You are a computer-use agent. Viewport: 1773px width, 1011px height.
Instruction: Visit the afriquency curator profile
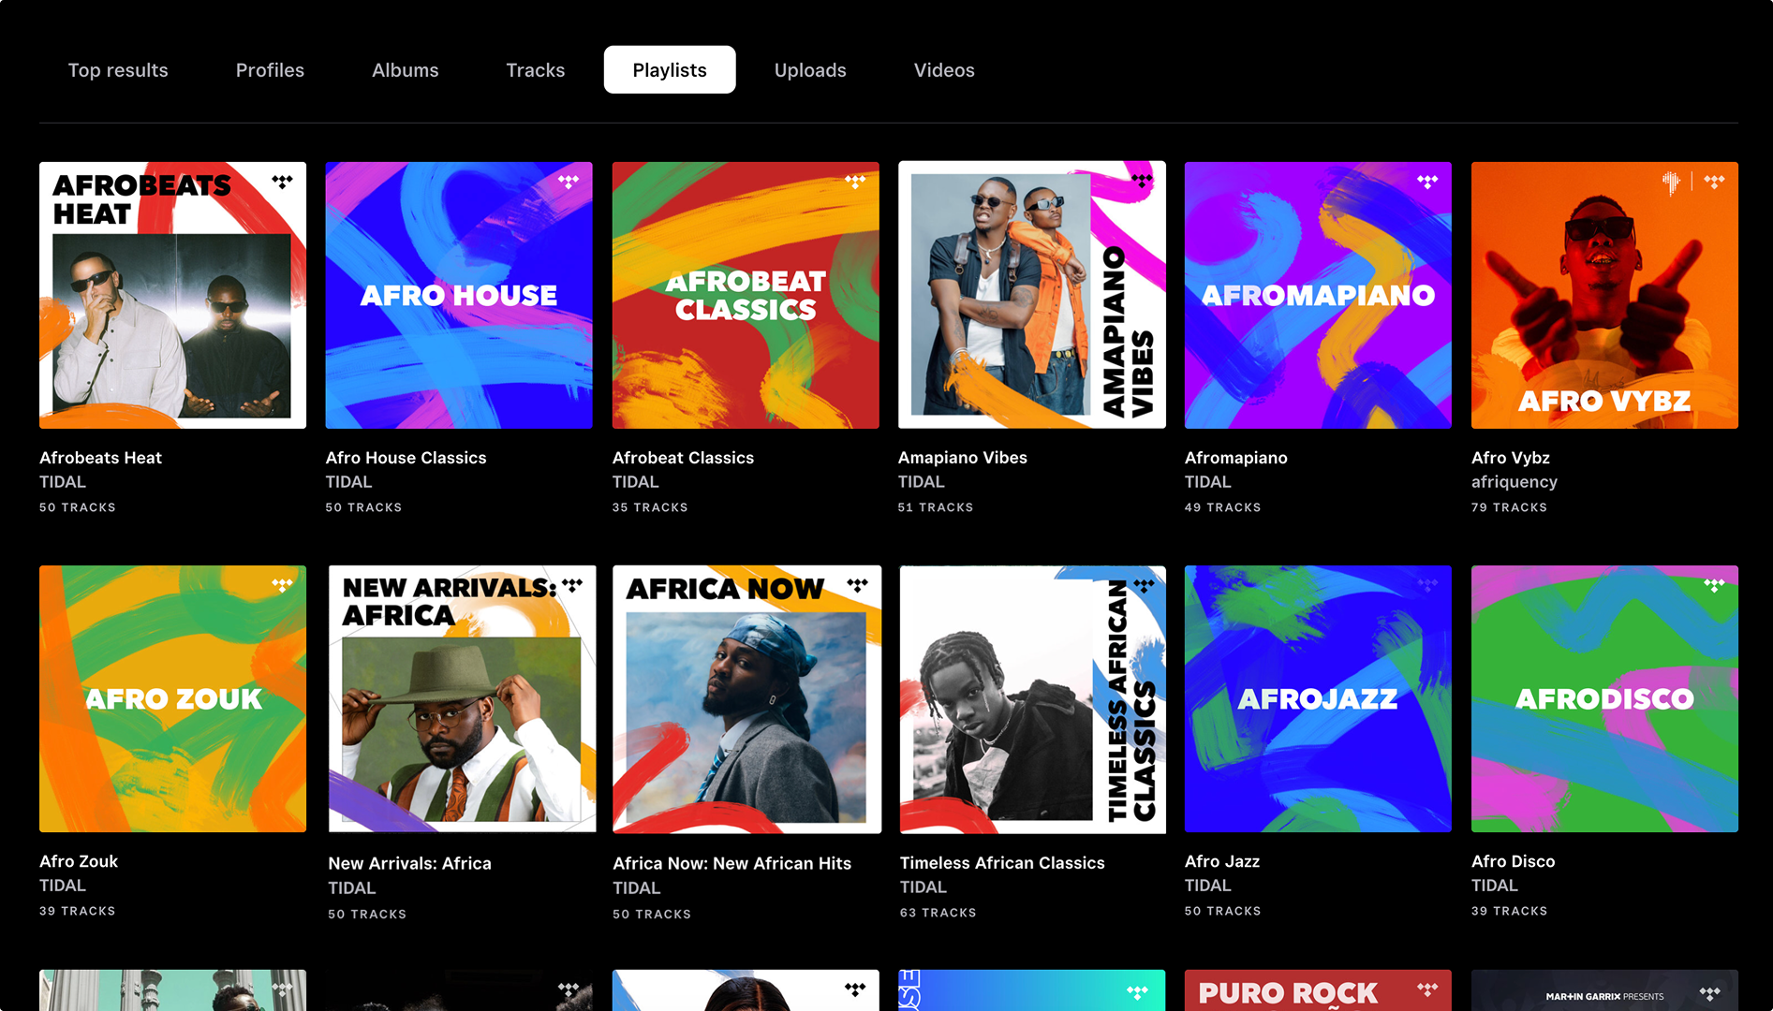click(x=1514, y=482)
